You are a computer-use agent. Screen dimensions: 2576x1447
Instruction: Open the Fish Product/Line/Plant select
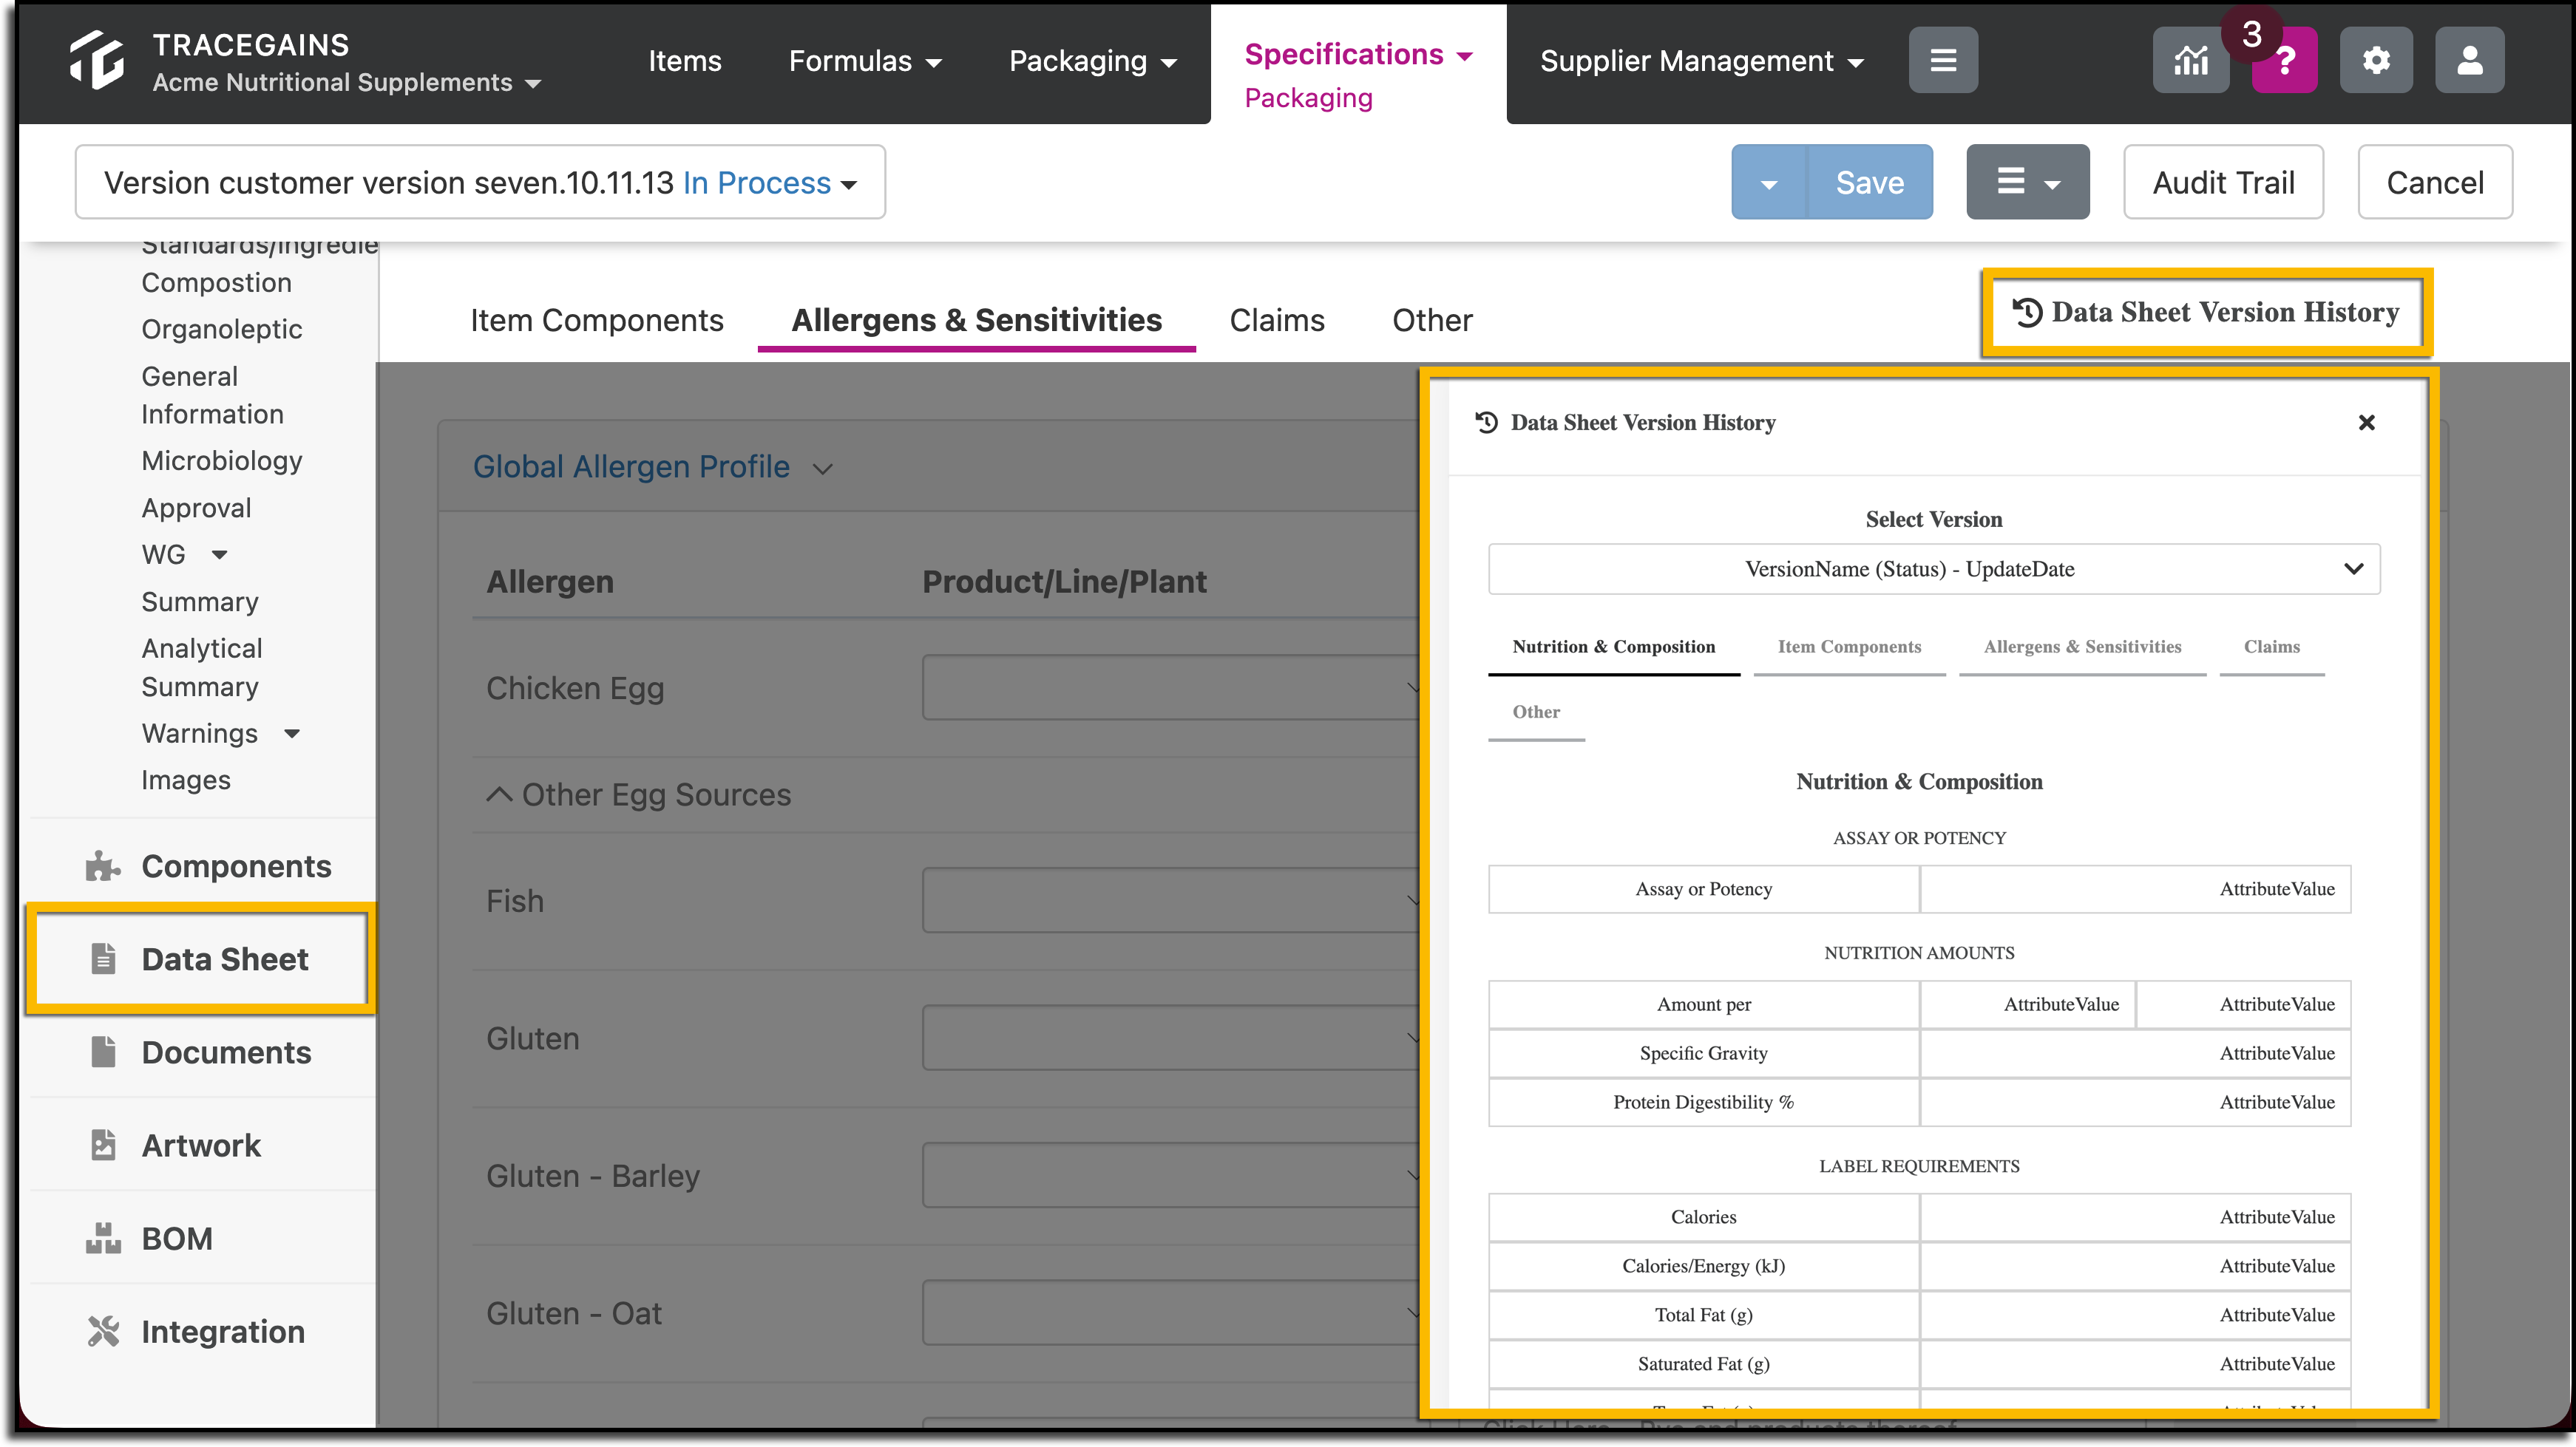(x=1170, y=900)
